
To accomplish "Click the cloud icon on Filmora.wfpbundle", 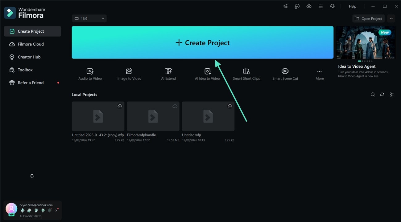I will pos(175,106).
